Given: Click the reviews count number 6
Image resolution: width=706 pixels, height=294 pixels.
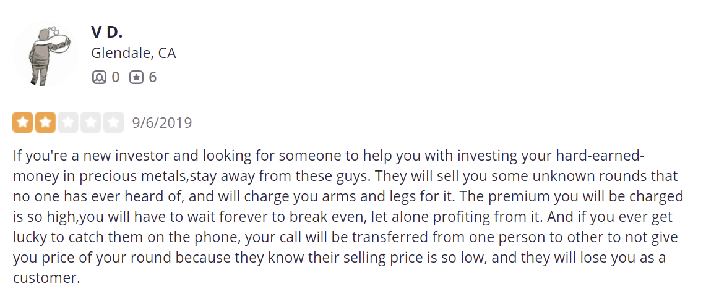Looking at the screenshot, I should (x=153, y=78).
